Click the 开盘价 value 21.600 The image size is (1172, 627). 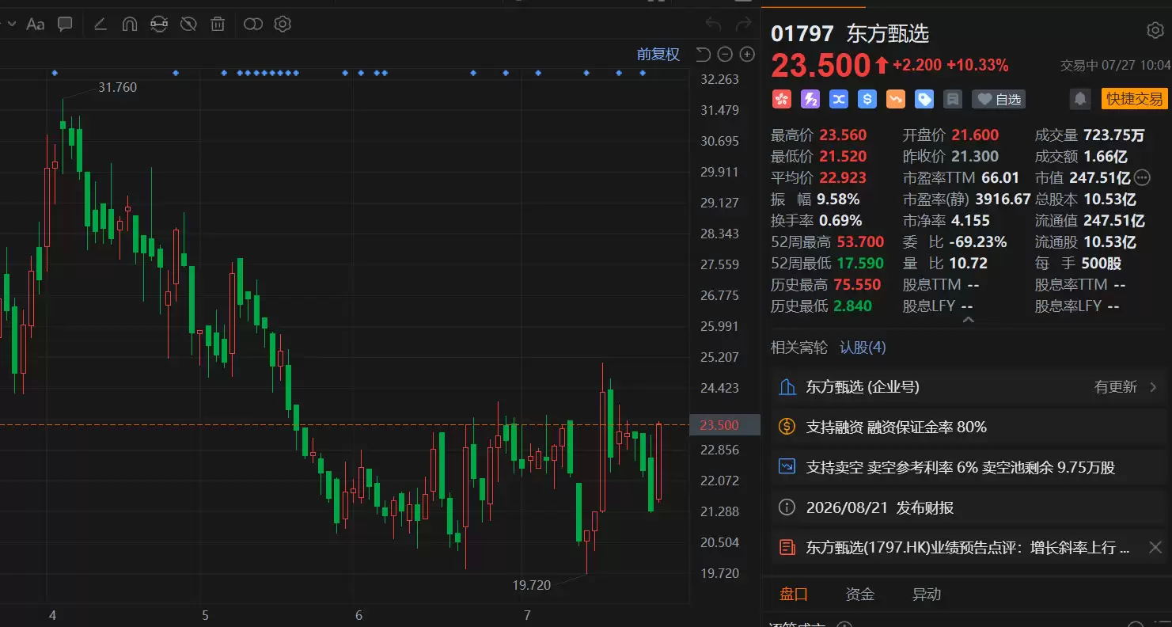[x=975, y=135]
